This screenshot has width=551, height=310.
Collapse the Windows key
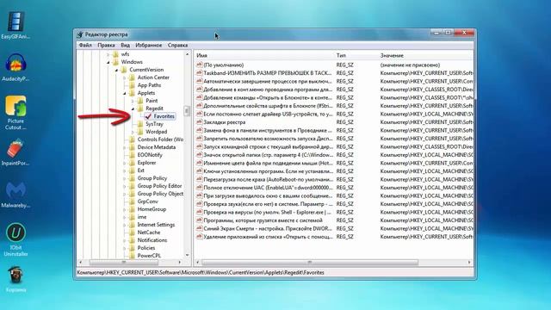tap(108, 62)
